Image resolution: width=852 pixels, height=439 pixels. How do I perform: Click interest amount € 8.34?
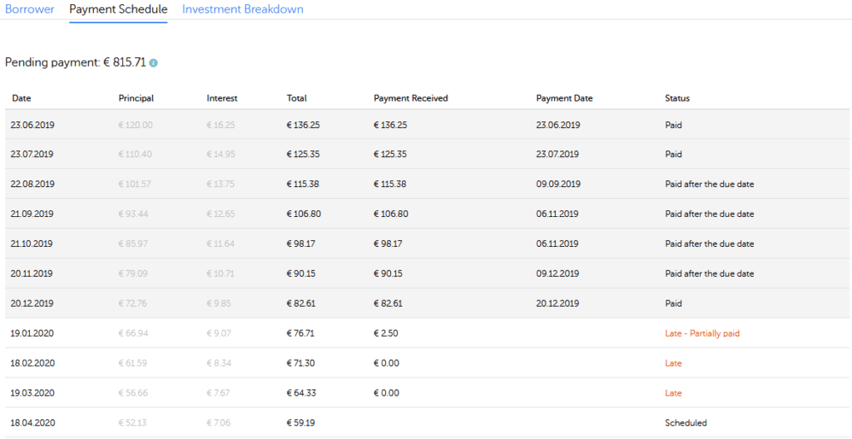tap(219, 363)
